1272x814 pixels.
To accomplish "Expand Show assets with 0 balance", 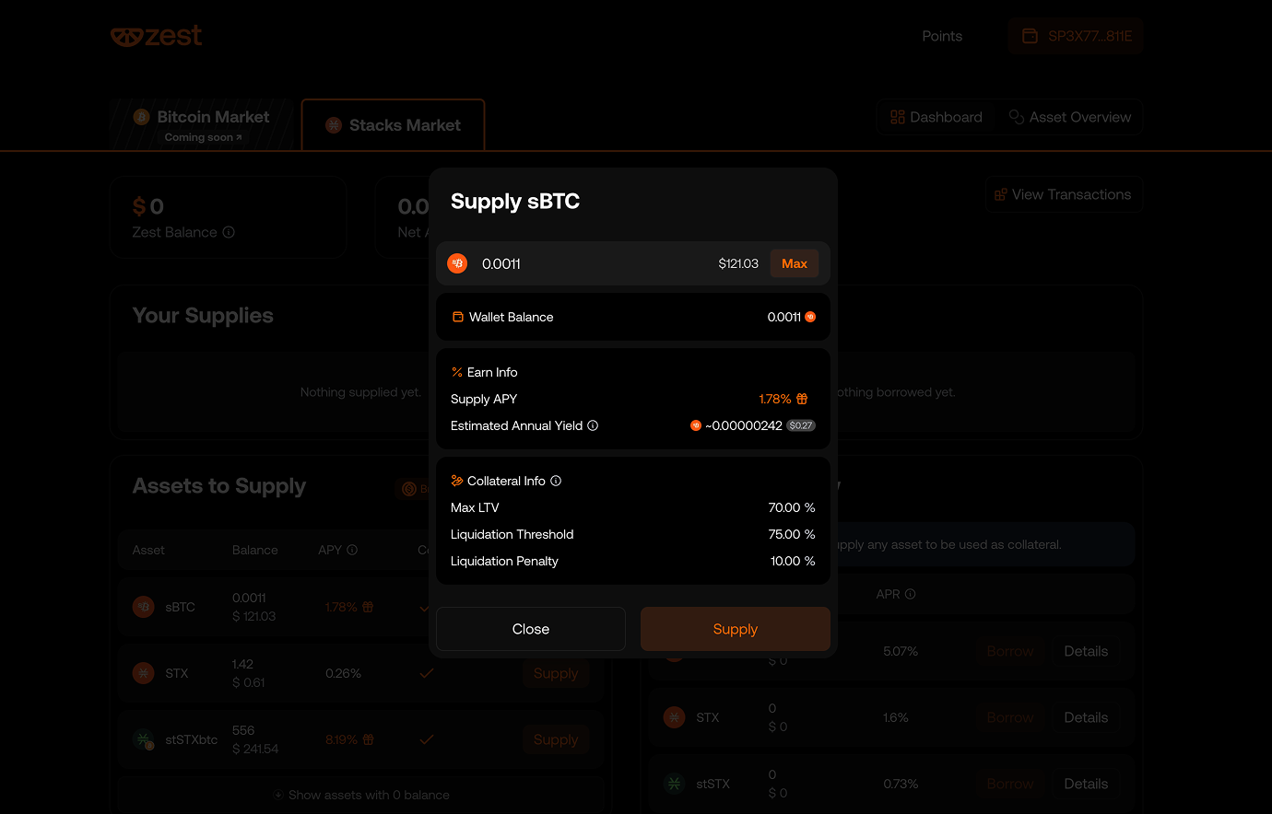I will [x=361, y=795].
